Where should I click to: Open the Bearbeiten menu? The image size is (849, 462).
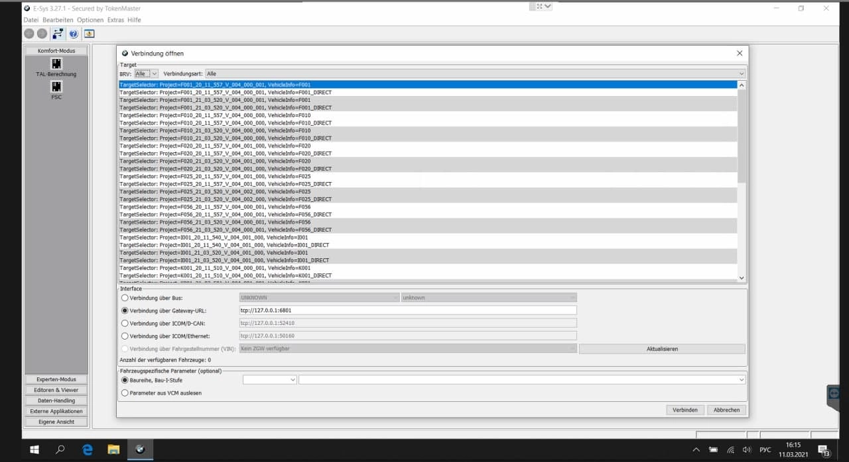point(58,20)
